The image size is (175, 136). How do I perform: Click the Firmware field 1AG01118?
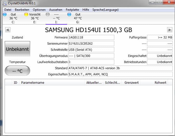point(91,37)
